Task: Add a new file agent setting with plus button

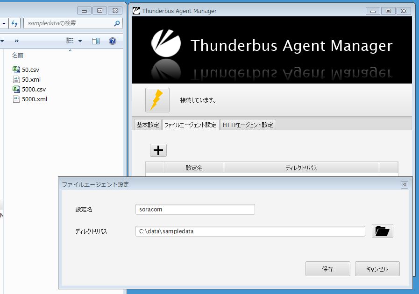Action: click(158, 150)
